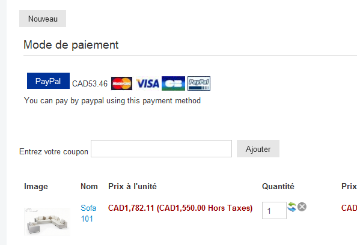Click the CAD53.46 PayPal fee amount
This screenshot has height=245, width=357.
coord(90,83)
